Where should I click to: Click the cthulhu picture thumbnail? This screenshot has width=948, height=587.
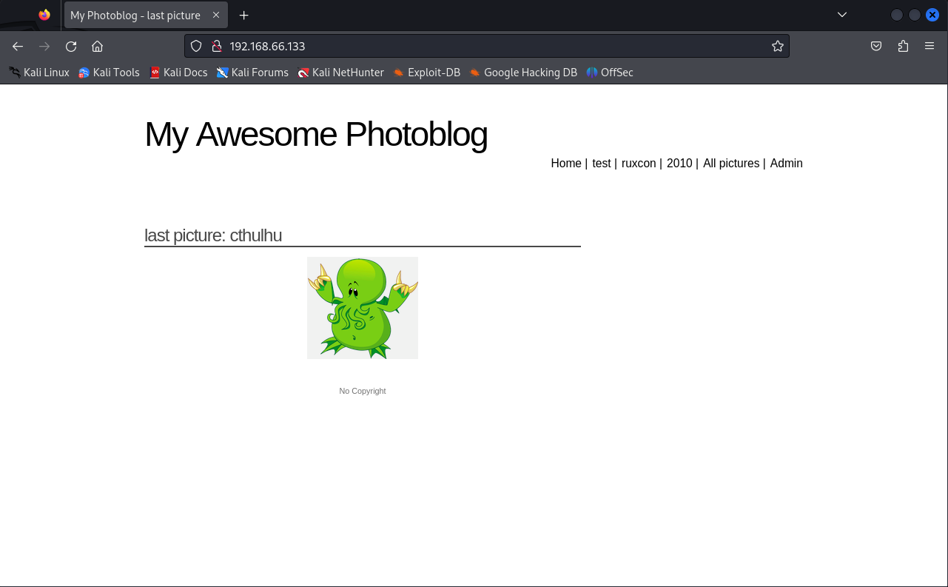[363, 308]
